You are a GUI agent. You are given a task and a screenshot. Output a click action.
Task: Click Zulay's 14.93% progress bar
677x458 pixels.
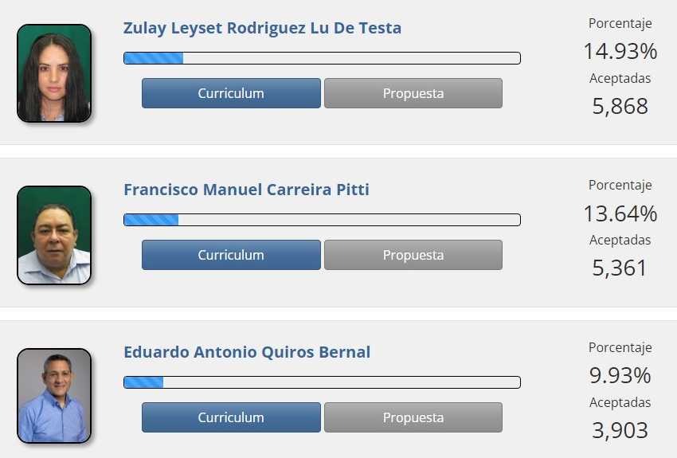322,58
